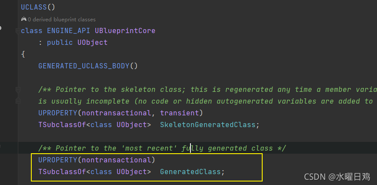Select the UBlueprintCore class name

(125, 31)
